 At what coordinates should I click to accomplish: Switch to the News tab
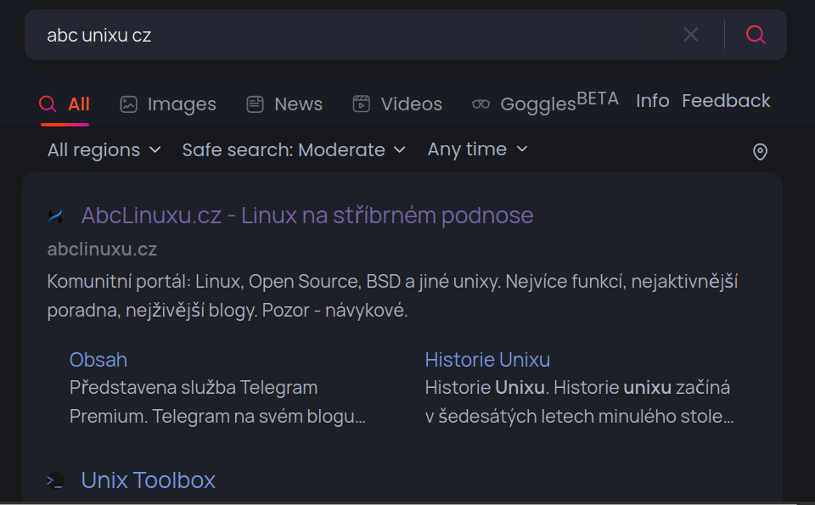click(284, 104)
